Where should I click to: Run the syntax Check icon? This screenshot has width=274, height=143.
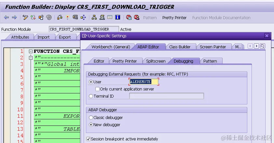click(x=60, y=18)
